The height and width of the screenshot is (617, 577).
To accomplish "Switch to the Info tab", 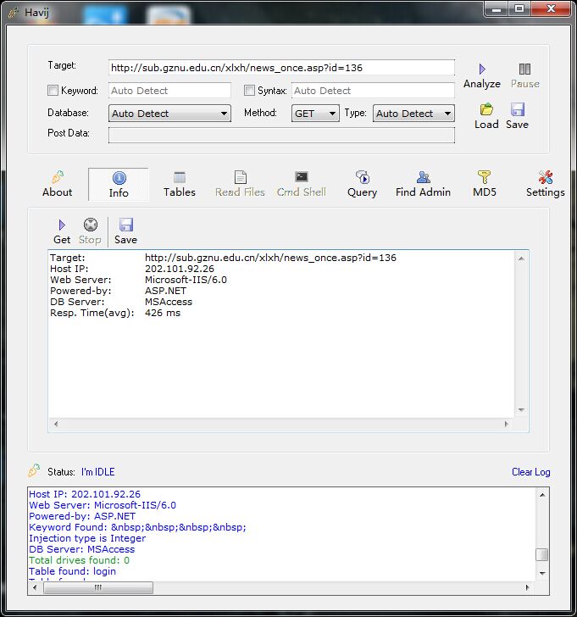I will 119,185.
